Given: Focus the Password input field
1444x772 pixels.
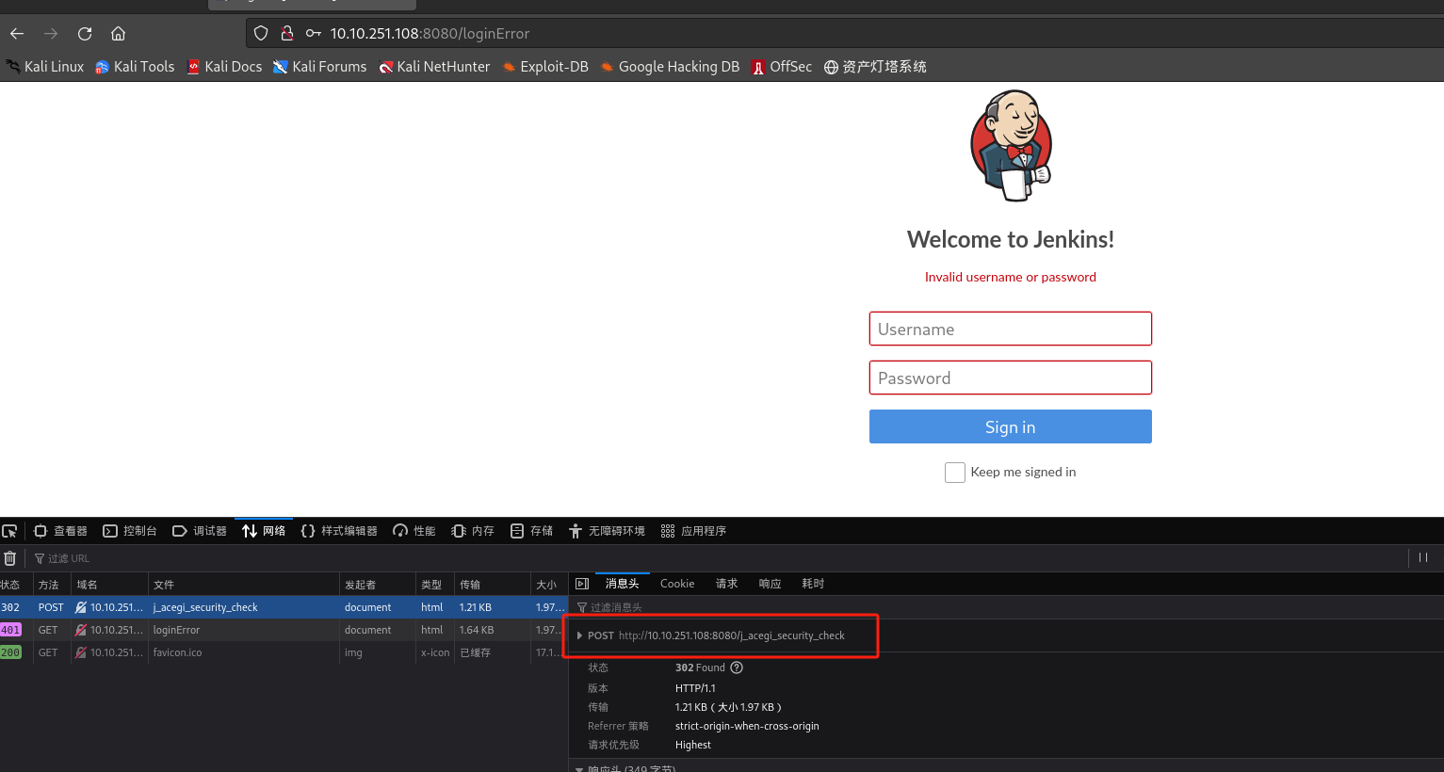Looking at the screenshot, I should pos(1011,378).
